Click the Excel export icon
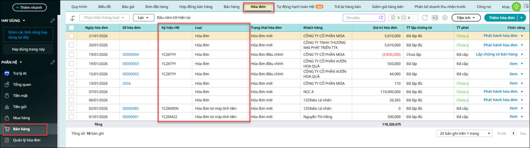 [435, 18]
